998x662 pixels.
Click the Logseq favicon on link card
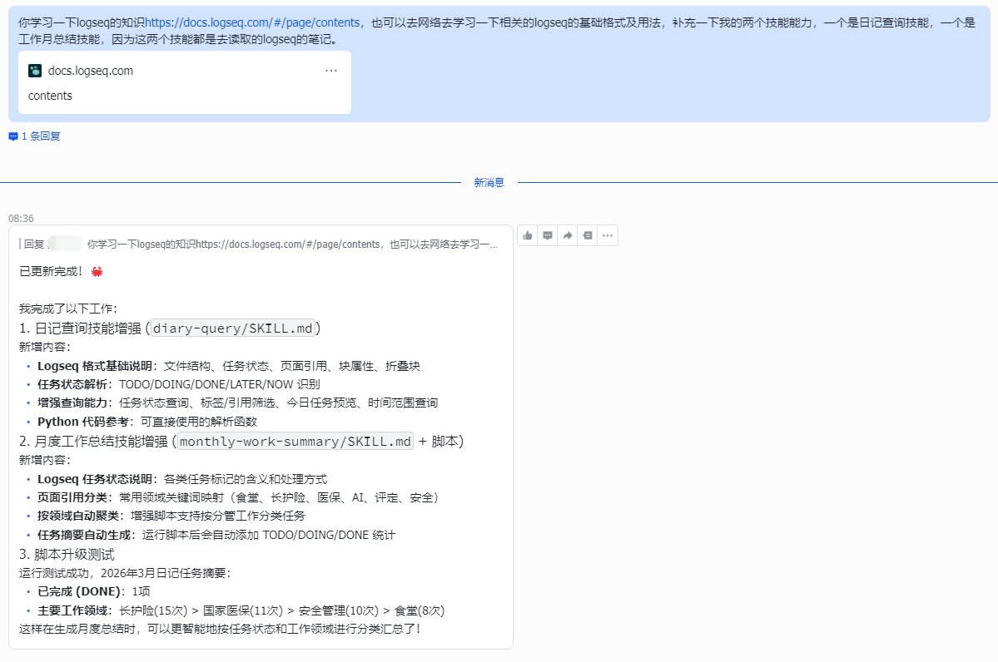point(35,71)
